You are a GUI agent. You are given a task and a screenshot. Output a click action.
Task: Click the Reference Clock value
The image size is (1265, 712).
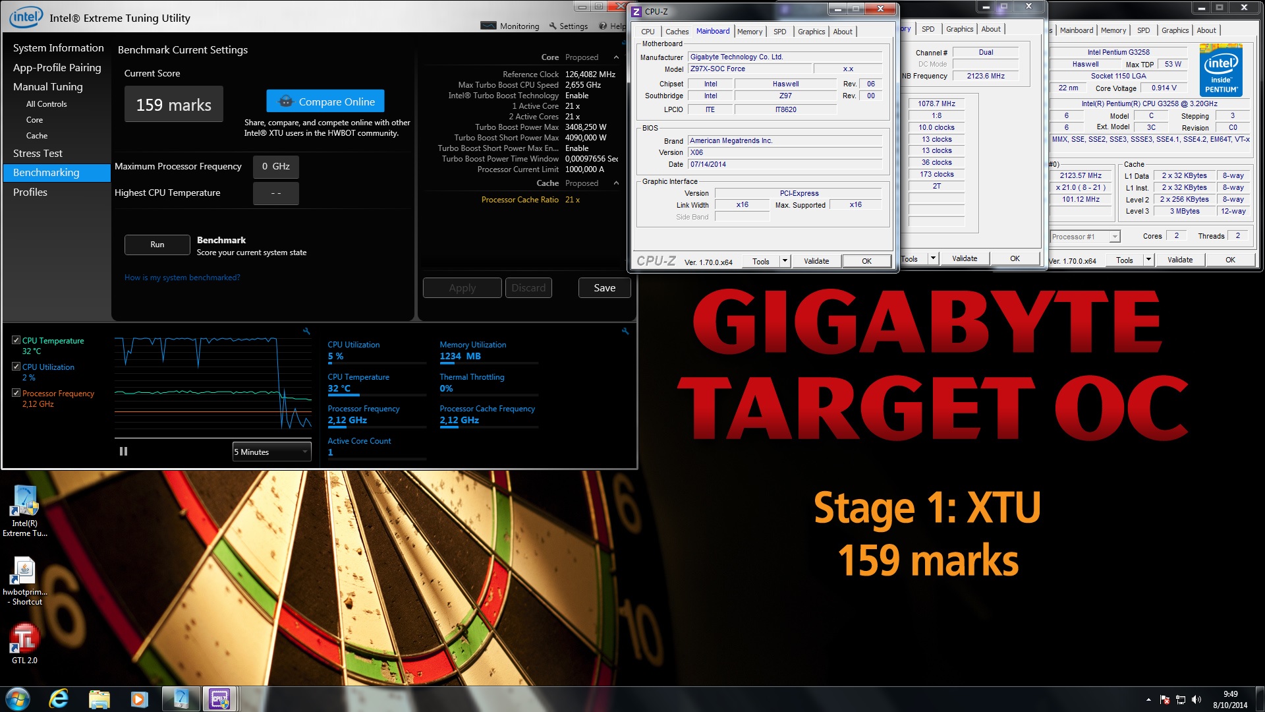590,74
